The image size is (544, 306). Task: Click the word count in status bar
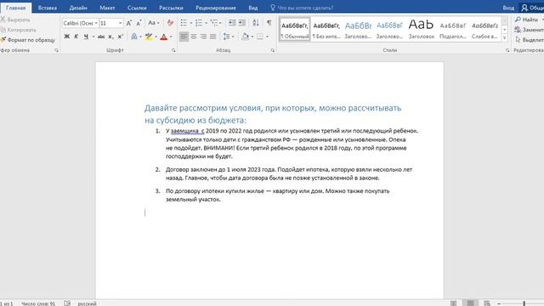click(x=38, y=303)
